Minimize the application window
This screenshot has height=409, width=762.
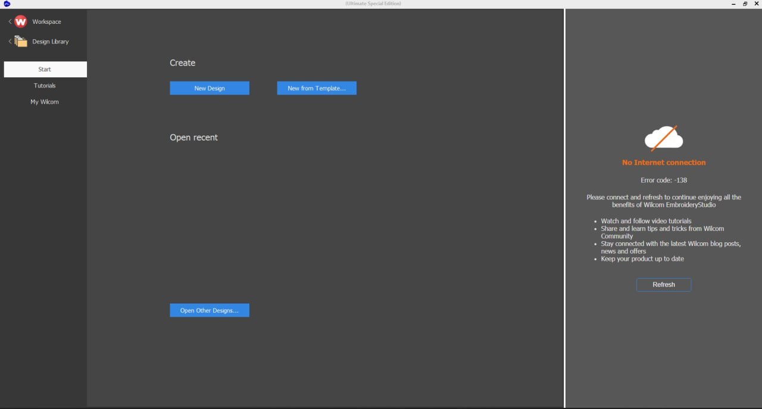pos(733,4)
